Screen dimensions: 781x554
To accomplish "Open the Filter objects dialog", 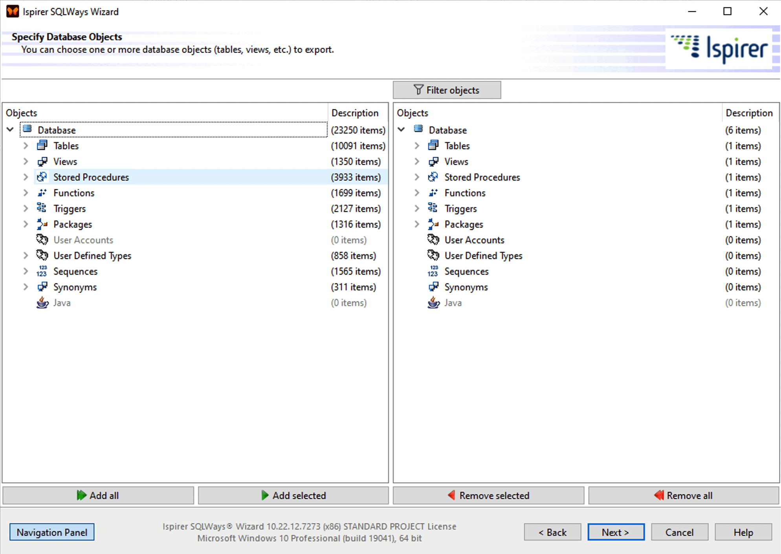I will [447, 90].
